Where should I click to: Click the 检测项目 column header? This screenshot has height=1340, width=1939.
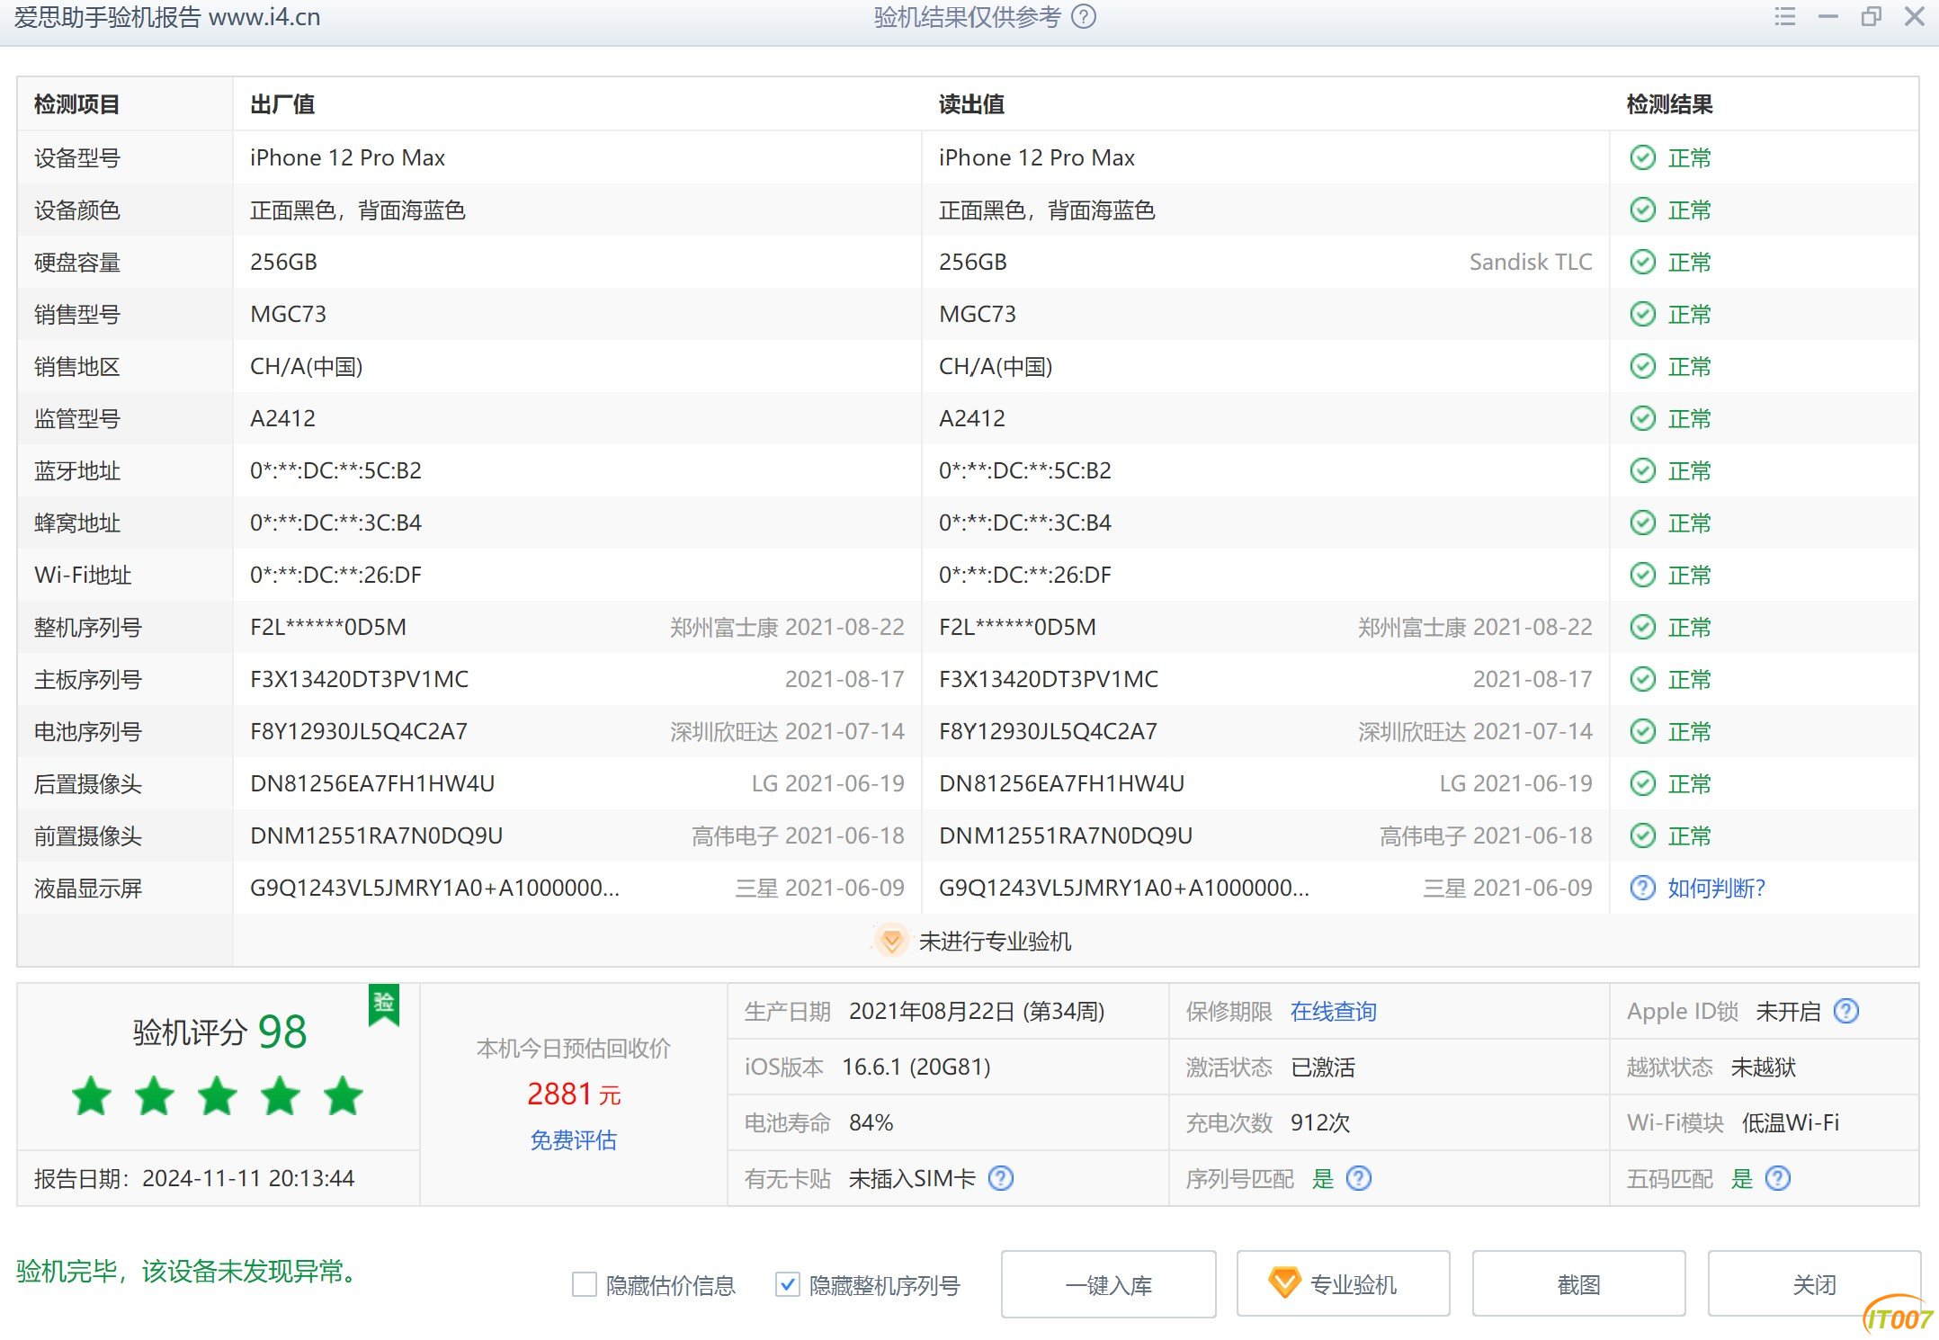coord(76,104)
